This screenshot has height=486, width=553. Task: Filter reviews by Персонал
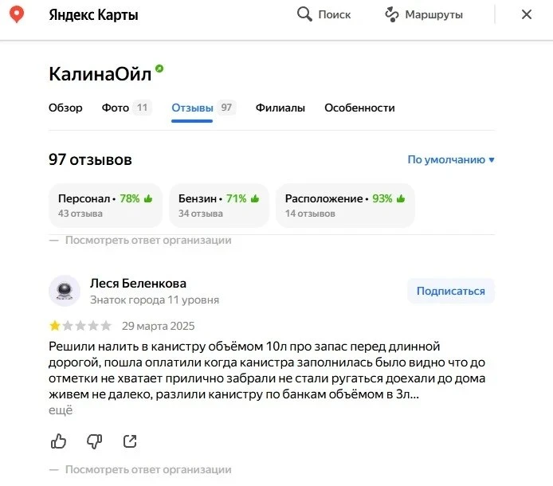[x=105, y=205]
